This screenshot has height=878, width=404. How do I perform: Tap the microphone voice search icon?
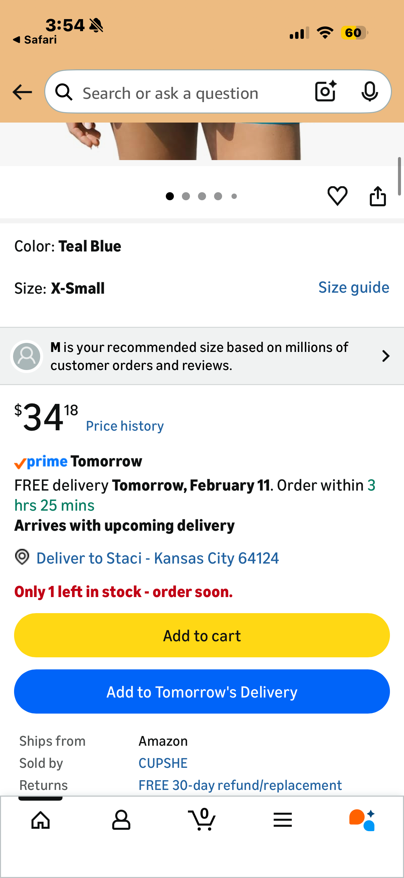tap(369, 91)
